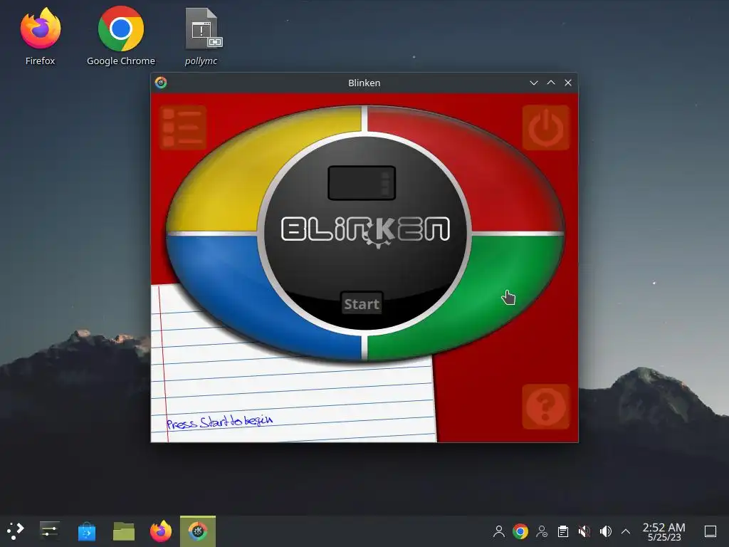Expand hidden system tray icons arrow

(x=626, y=531)
